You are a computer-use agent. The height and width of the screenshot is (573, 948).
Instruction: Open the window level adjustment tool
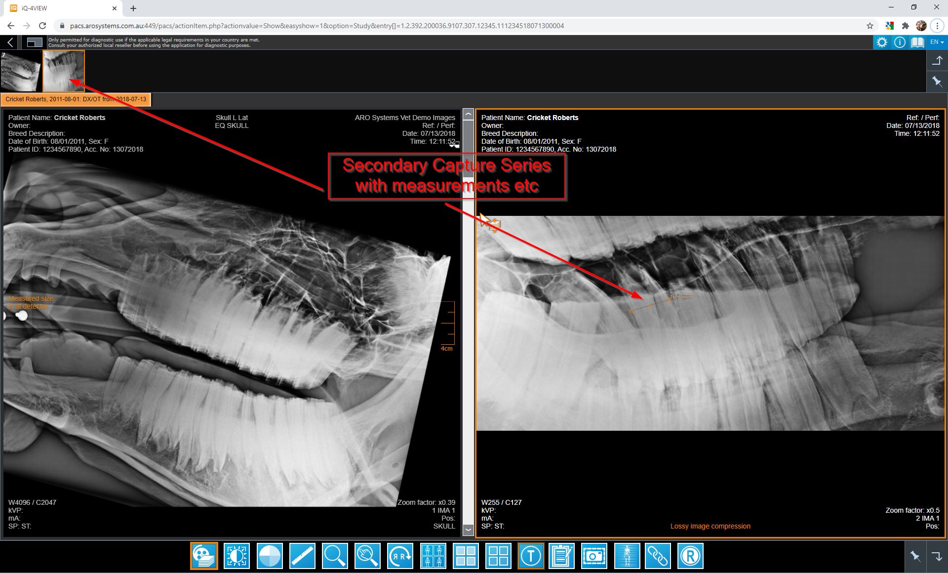pos(237,556)
